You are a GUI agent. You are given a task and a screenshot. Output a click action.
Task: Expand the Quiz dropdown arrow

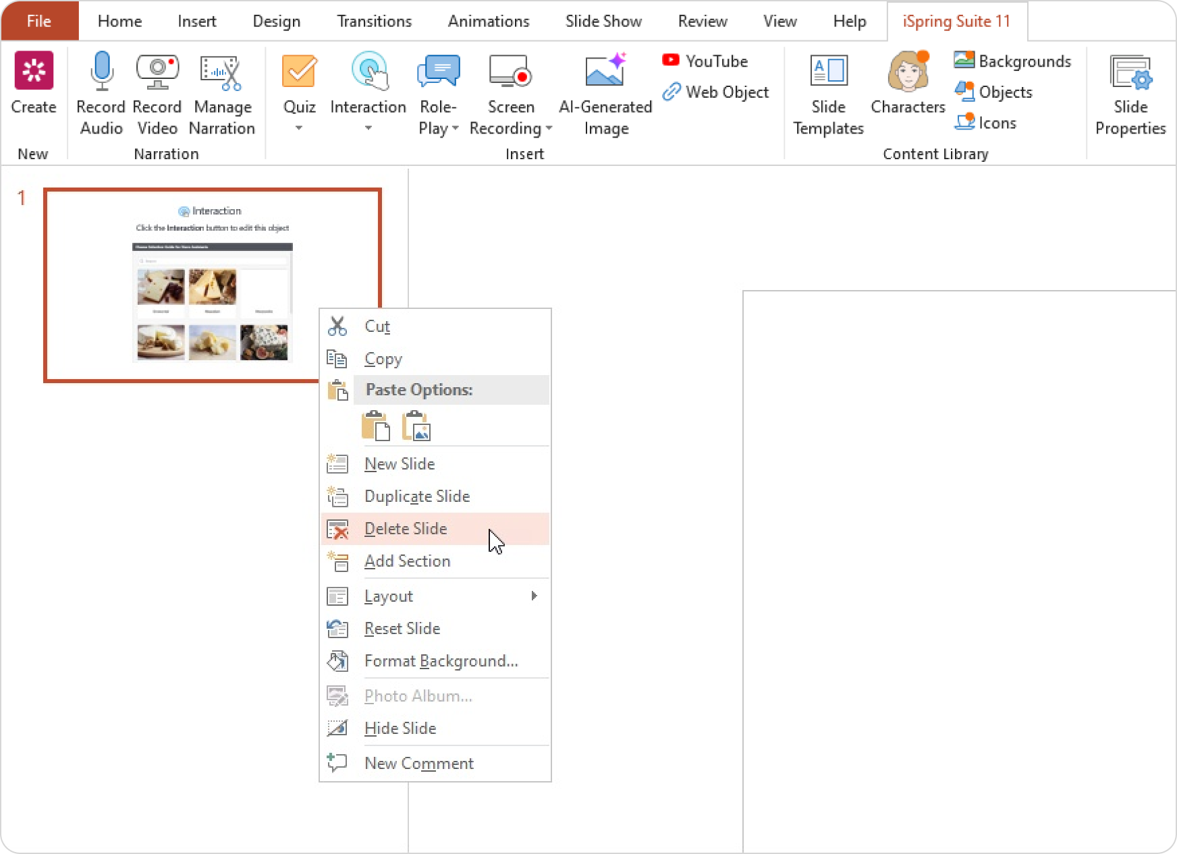click(x=299, y=128)
